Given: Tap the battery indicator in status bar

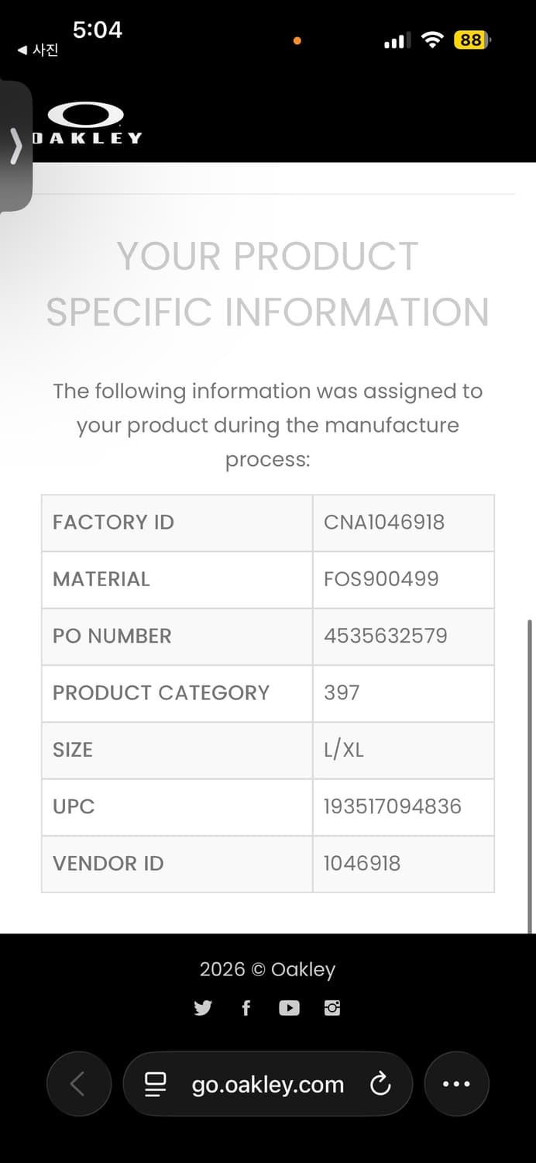Looking at the screenshot, I should coord(472,40).
